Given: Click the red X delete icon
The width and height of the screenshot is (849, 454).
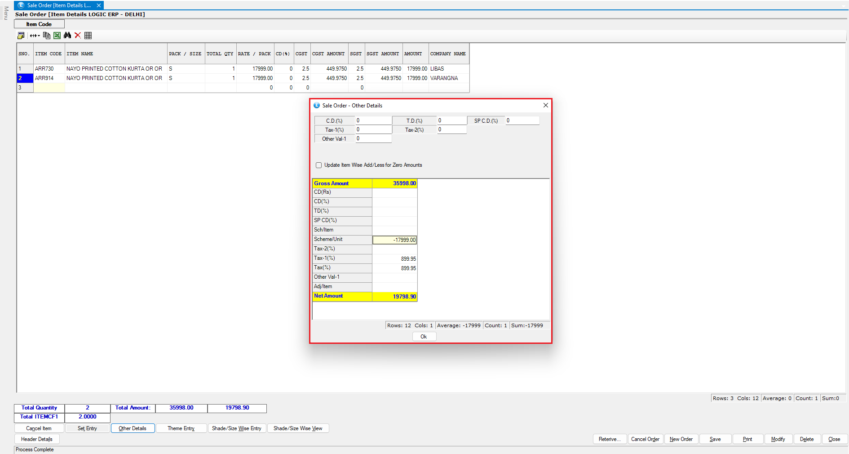Looking at the screenshot, I should [78, 36].
